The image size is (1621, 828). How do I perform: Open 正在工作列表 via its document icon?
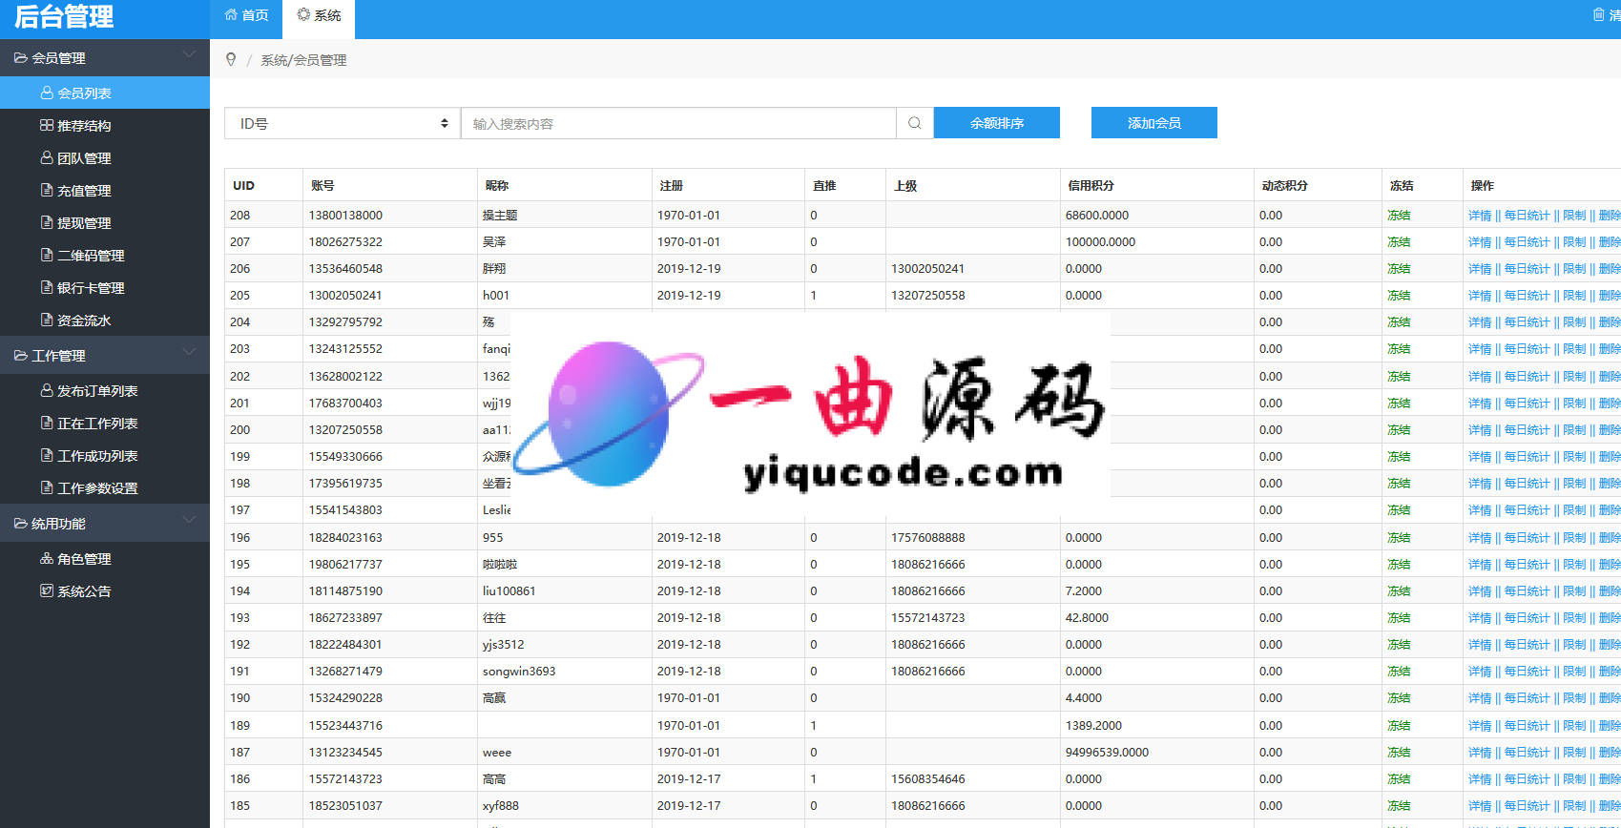pyautogui.click(x=46, y=424)
